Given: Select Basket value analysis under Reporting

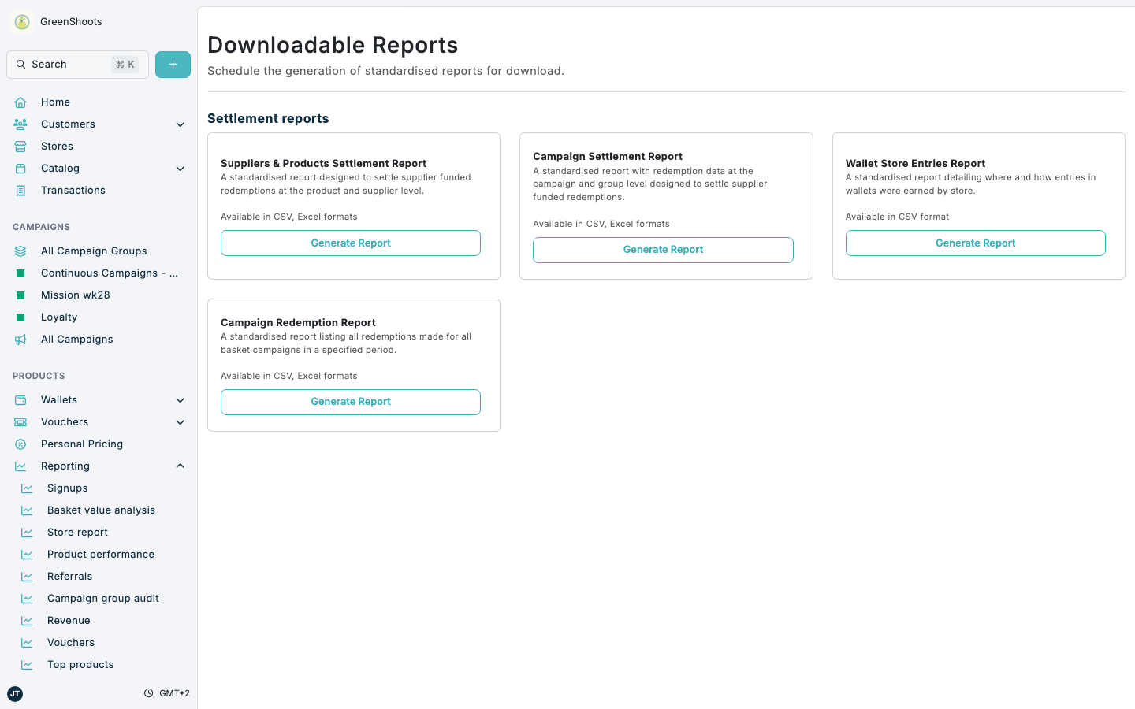Looking at the screenshot, I should tap(101, 510).
